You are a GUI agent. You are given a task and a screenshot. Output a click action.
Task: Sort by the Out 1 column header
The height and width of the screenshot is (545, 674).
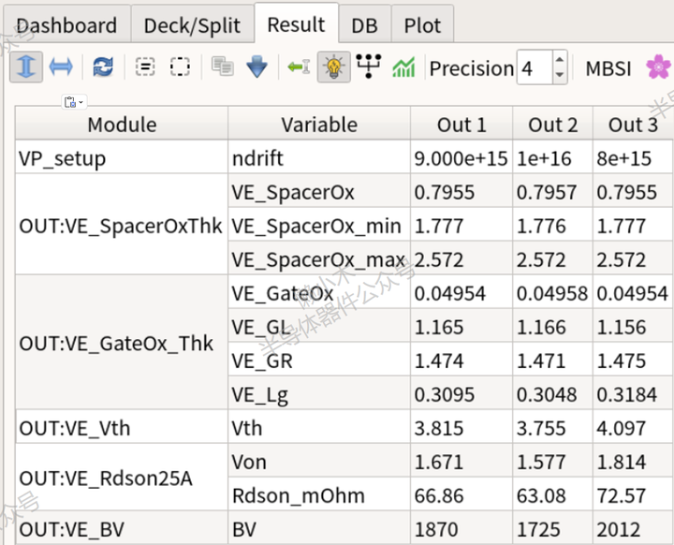click(462, 125)
